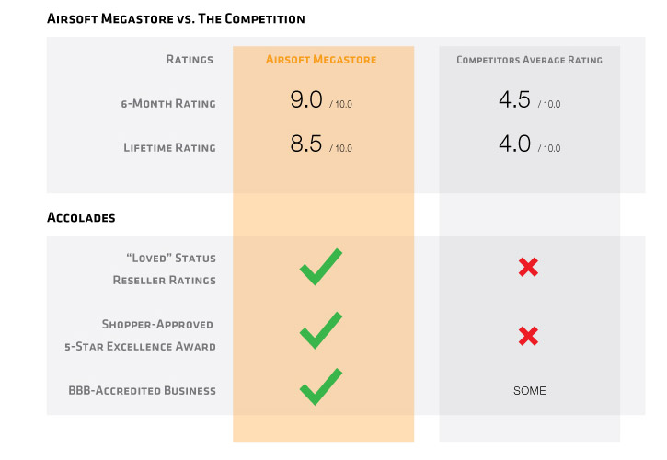The height and width of the screenshot is (460, 667).
Task: Click the red X for Loved Status
Action: pos(528,268)
